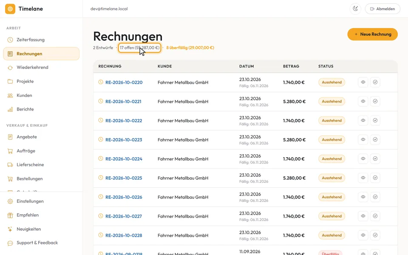
Task: Filter by 8 überfällig invoices
Action: tap(190, 48)
